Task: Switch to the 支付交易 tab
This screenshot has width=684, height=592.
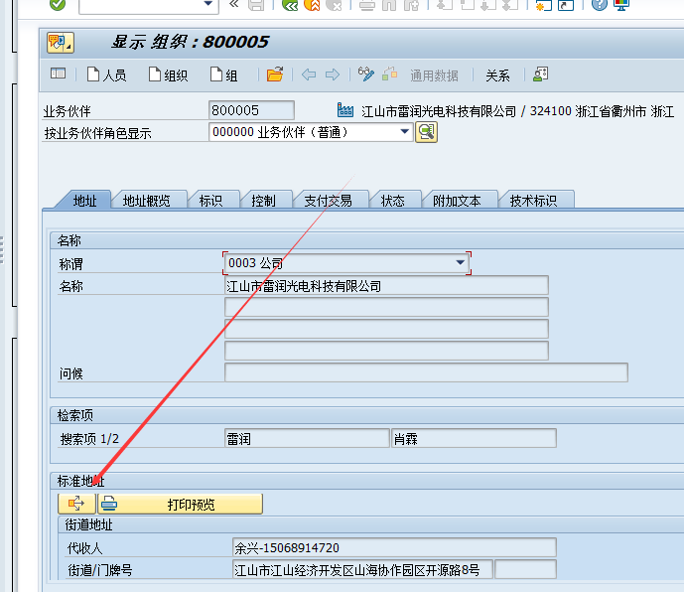Action: click(x=328, y=201)
